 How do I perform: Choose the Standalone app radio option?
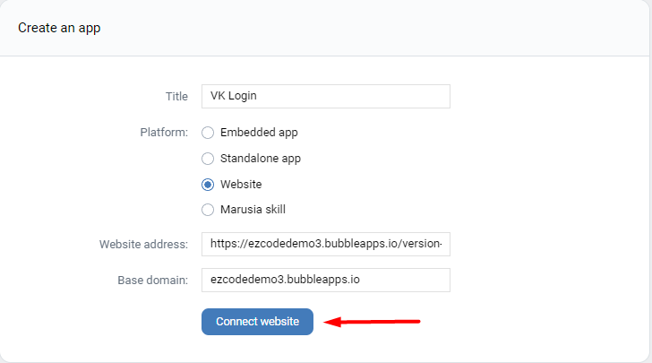point(208,159)
